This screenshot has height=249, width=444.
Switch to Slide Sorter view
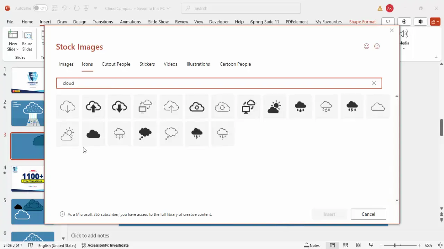click(345, 245)
